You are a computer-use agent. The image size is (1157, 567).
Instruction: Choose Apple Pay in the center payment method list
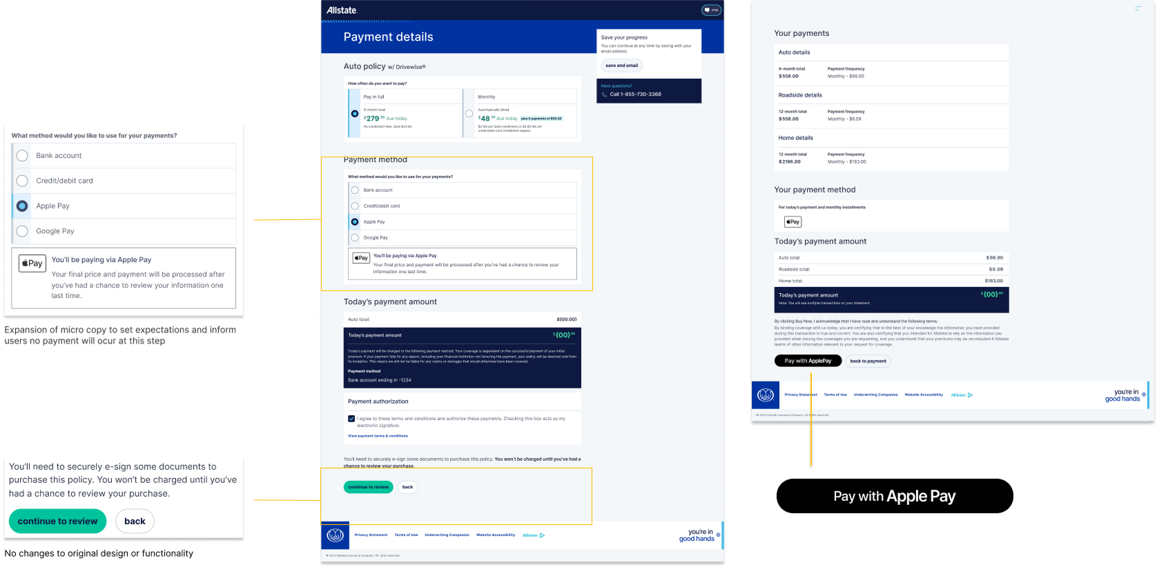click(355, 222)
